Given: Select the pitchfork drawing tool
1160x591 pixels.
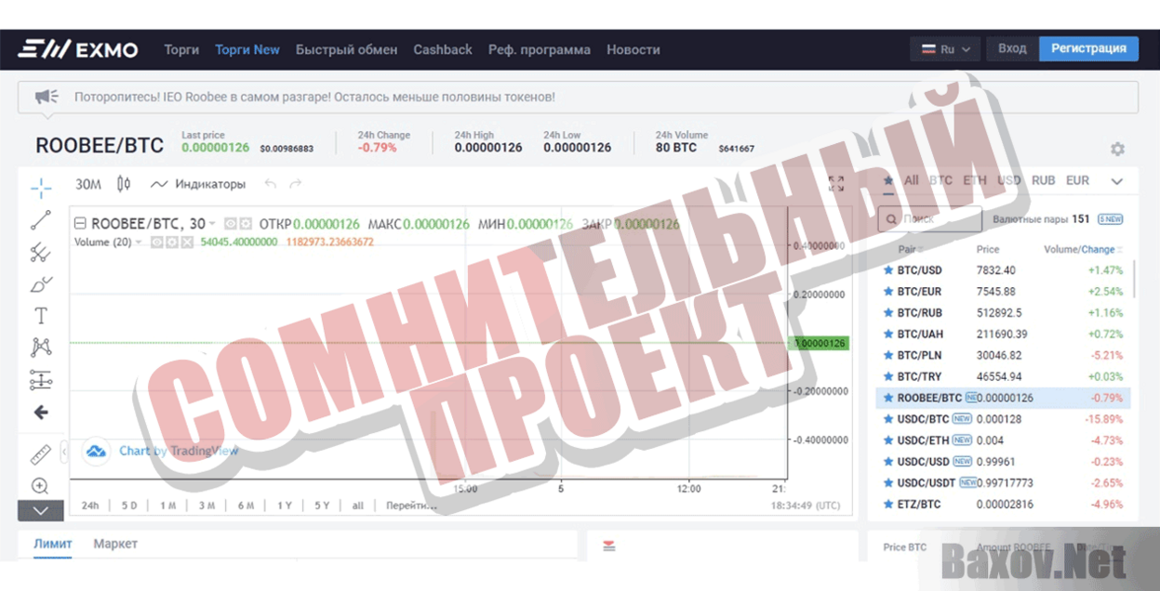Looking at the screenshot, I should [x=41, y=252].
